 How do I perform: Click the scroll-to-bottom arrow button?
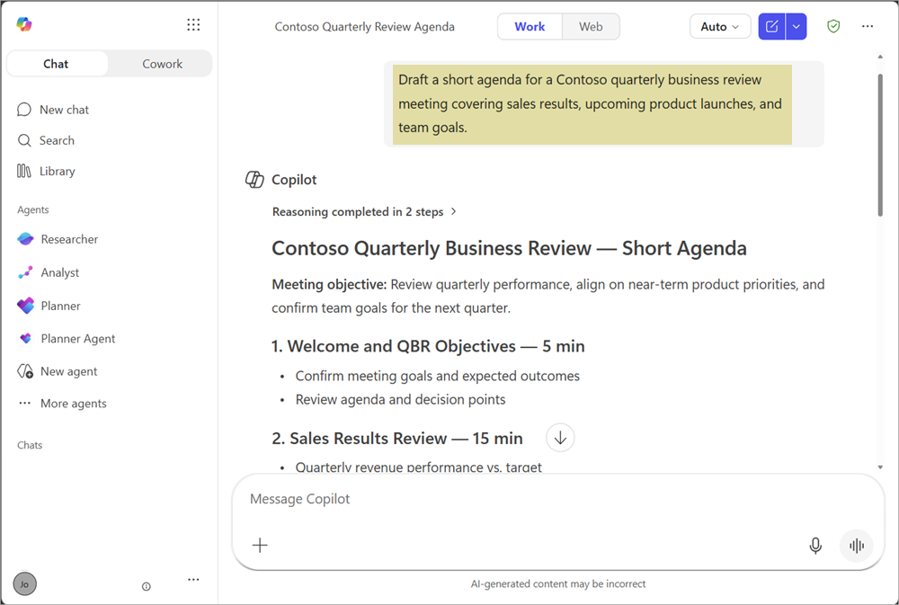pos(560,438)
